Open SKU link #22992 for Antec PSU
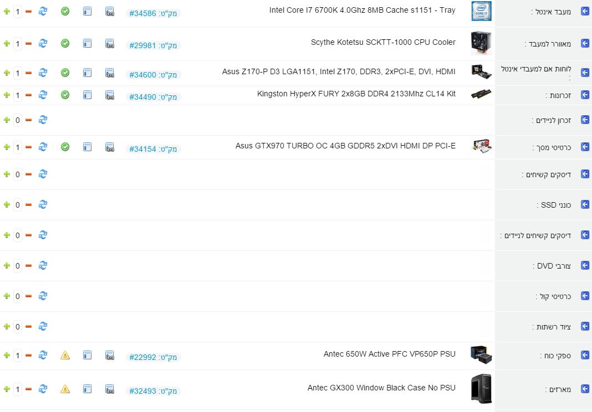 [x=153, y=357]
